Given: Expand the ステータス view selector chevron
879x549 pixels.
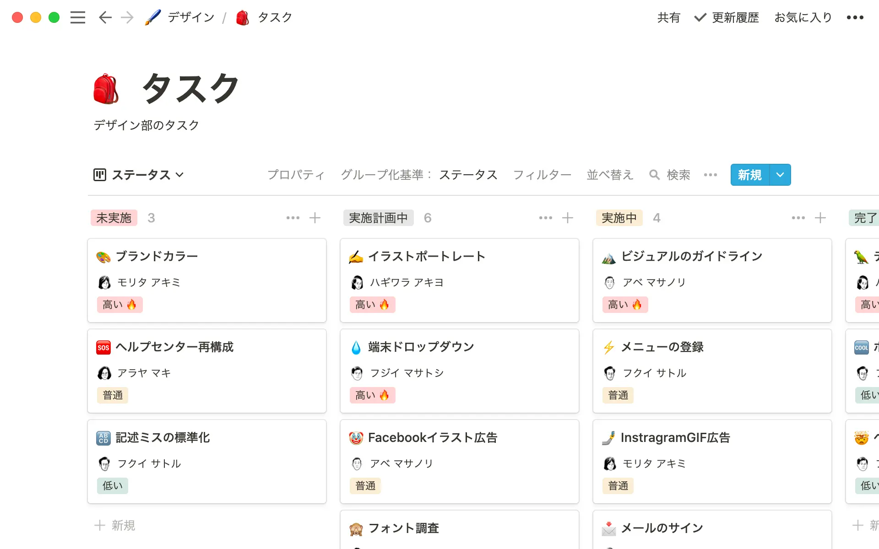Looking at the screenshot, I should 180,175.
